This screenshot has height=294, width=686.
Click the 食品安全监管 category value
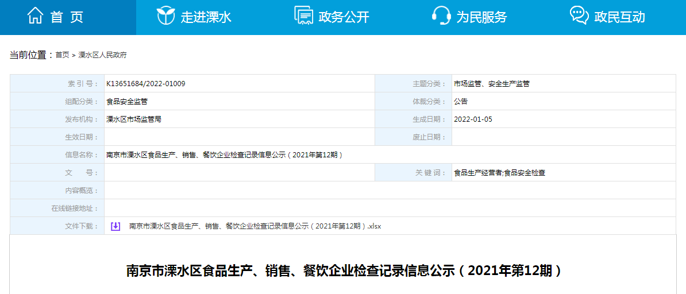point(127,102)
